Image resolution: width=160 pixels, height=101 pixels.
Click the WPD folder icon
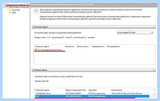(x=10, y=13)
